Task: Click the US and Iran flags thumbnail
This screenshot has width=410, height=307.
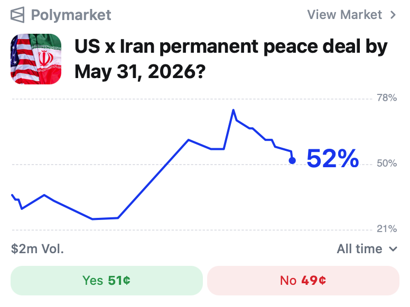Action: pyautogui.click(x=36, y=59)
